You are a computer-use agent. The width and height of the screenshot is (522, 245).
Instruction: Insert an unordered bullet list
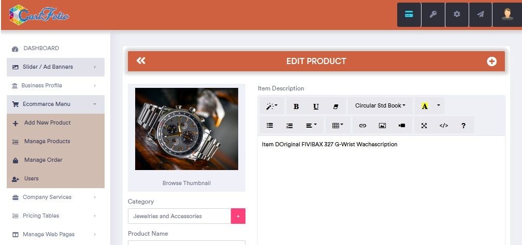pyautogui.click(x=270, y=125)
